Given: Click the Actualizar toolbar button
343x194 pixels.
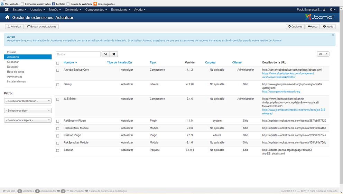Looking at the screenshot, I should [15, 27].
